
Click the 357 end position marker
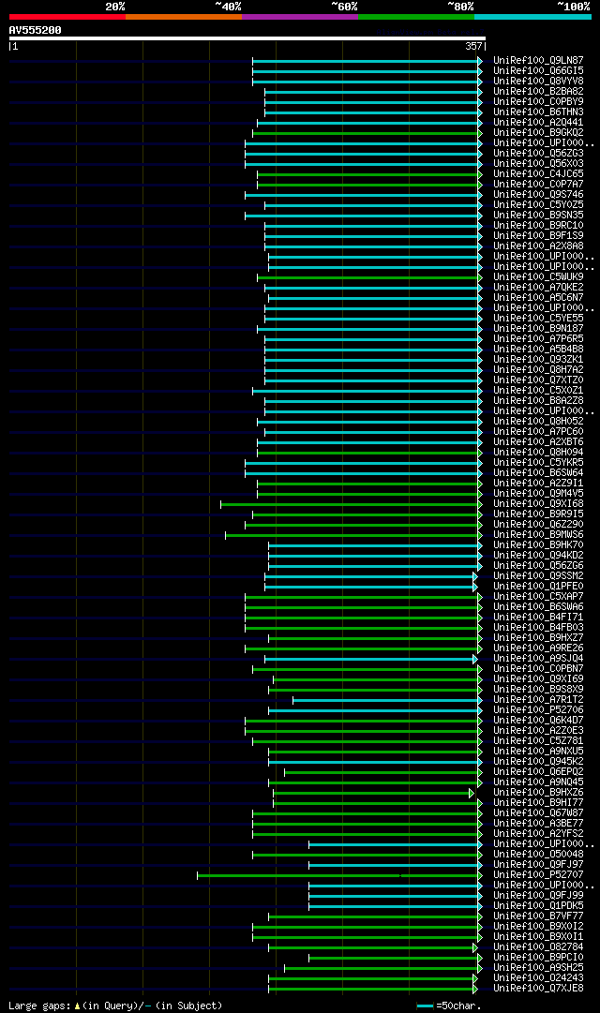[474, 47]
